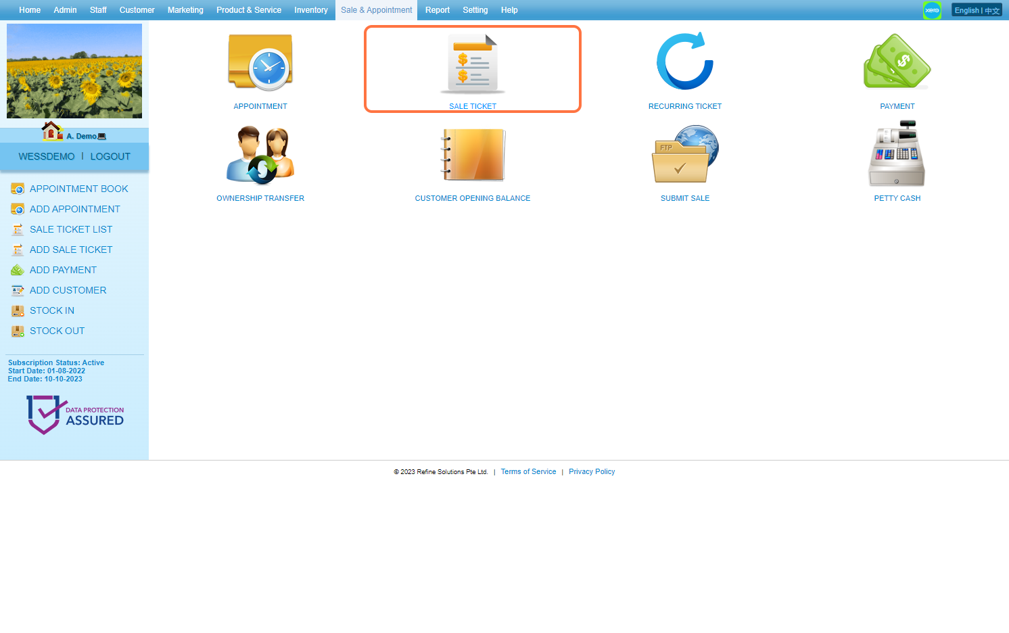Select ADD SALE TICKET in sidebar
The height and width of the screenshot is (633, 1009).
(x=71, y=250)
